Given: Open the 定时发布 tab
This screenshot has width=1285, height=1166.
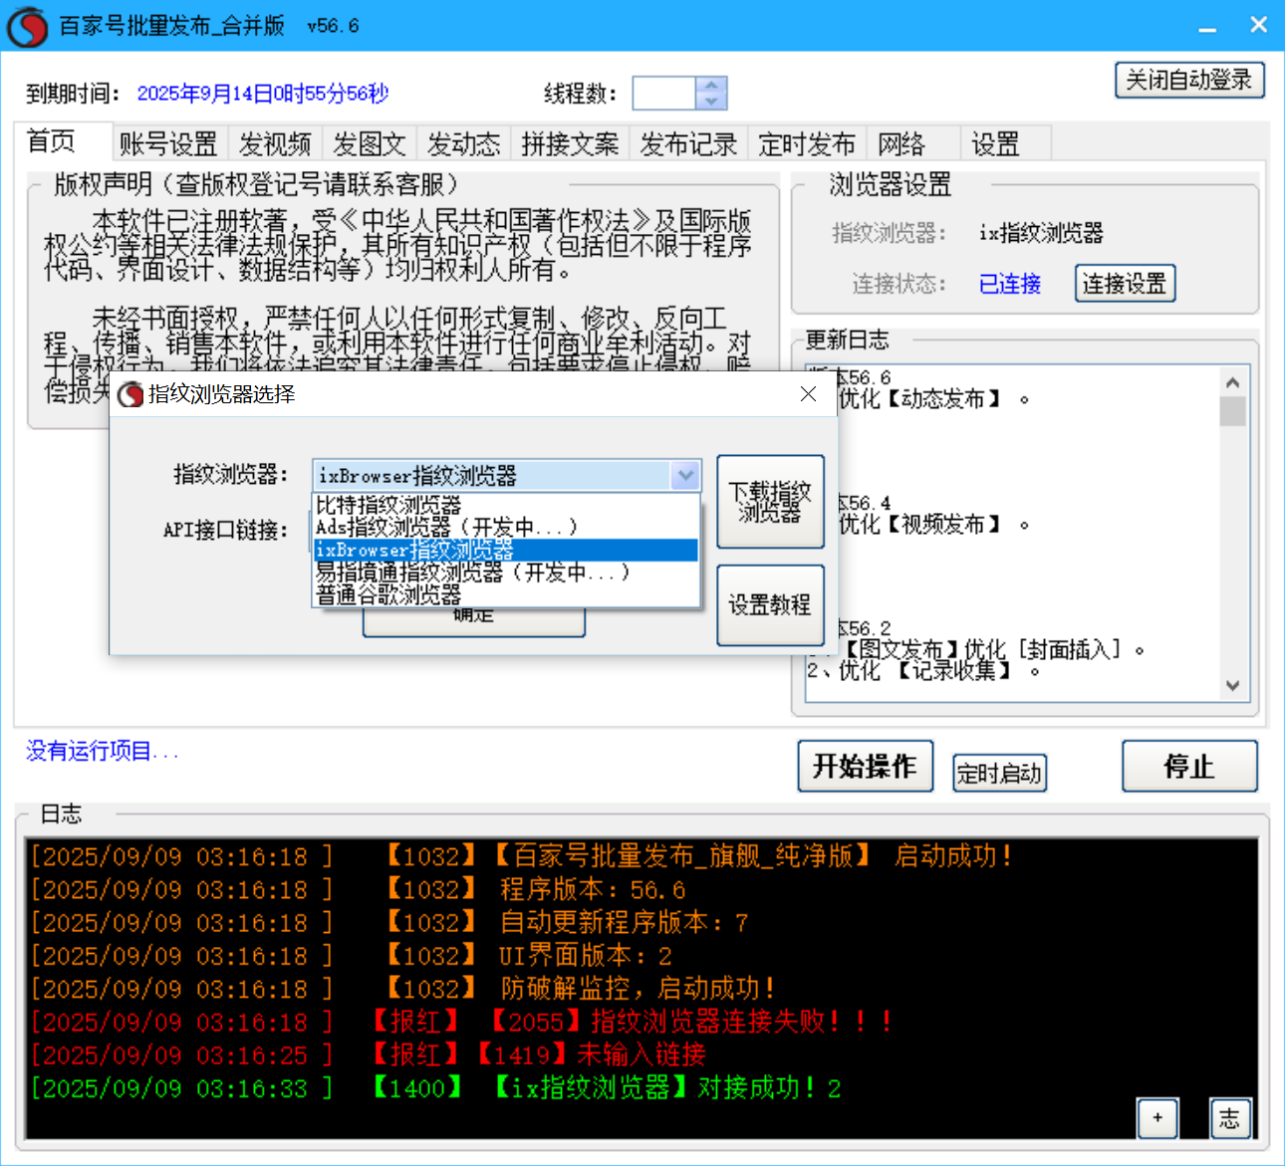Looking at the screenshot, I should (x=807, y=143).
